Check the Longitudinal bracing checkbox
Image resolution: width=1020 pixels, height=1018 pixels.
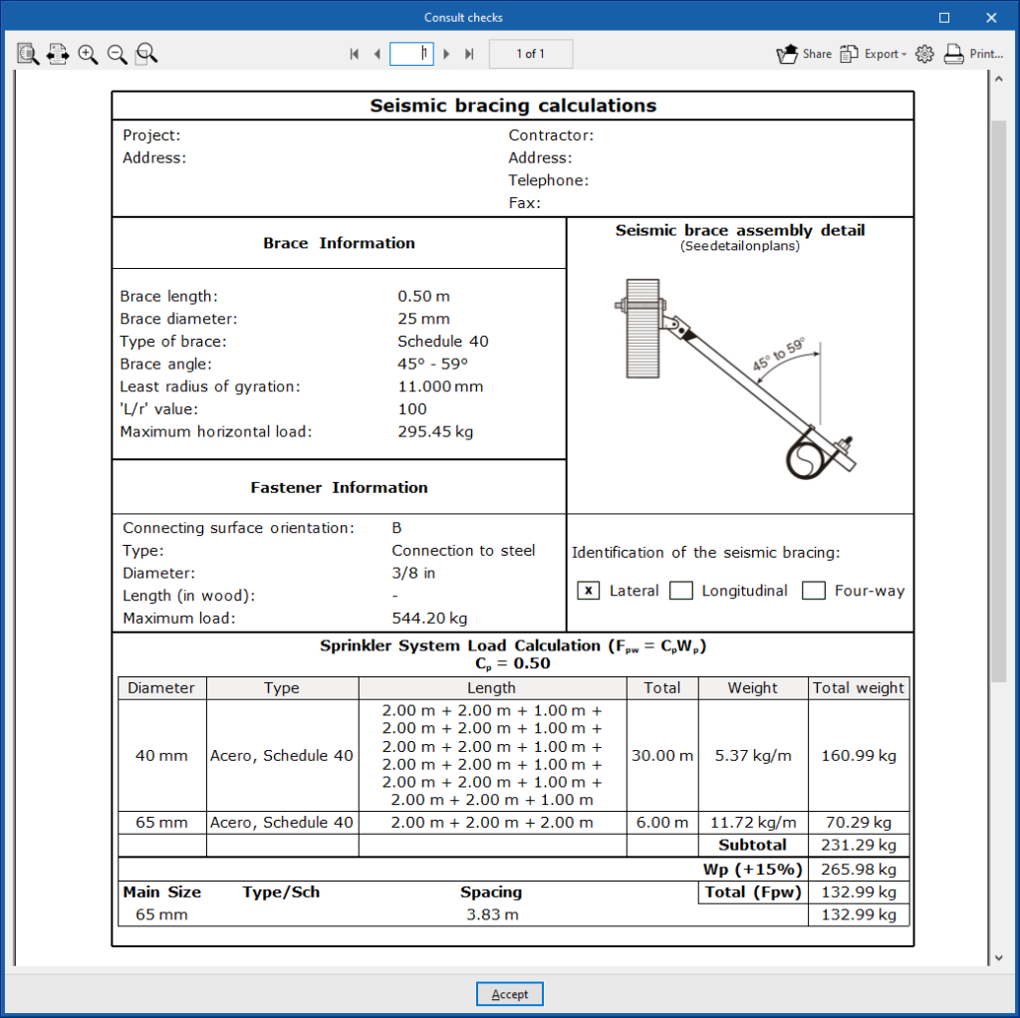(x=681, y=591)
